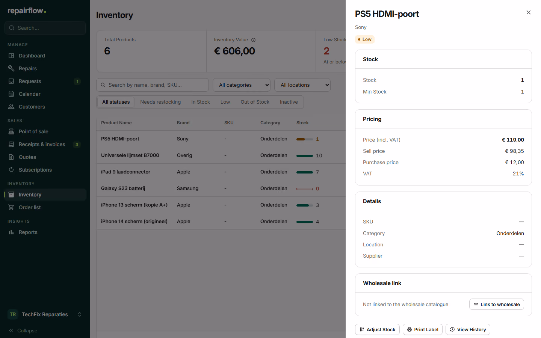Click the Customers people icon

(11, 107)
